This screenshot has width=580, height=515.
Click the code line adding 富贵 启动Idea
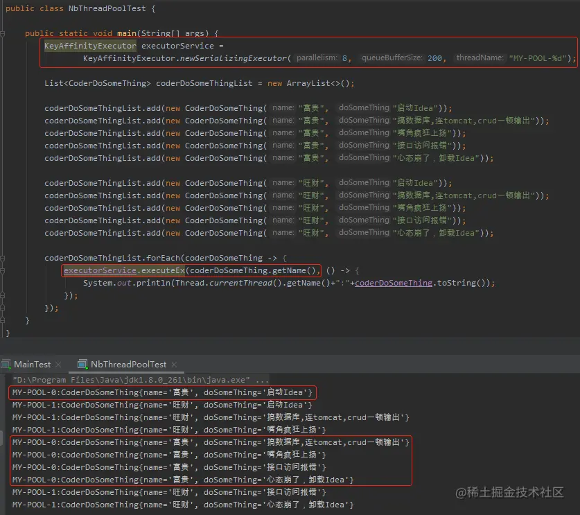248,108
